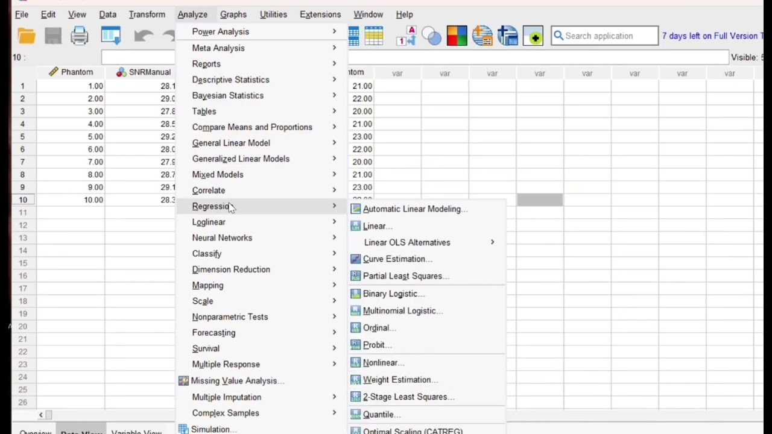This screenshot has height=434, width=772.
Task: Click the Undo arrow toolbar icon
Action: tap(143, 36)
